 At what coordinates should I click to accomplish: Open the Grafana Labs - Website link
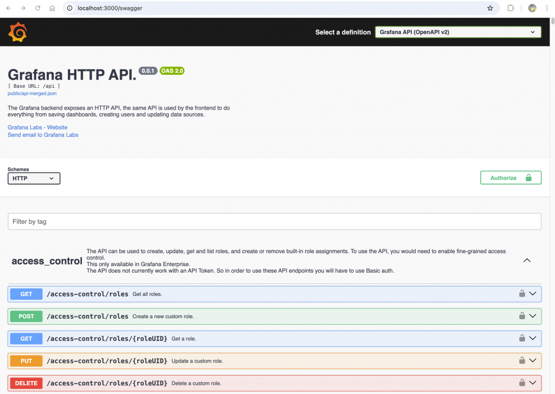point(37,127)
